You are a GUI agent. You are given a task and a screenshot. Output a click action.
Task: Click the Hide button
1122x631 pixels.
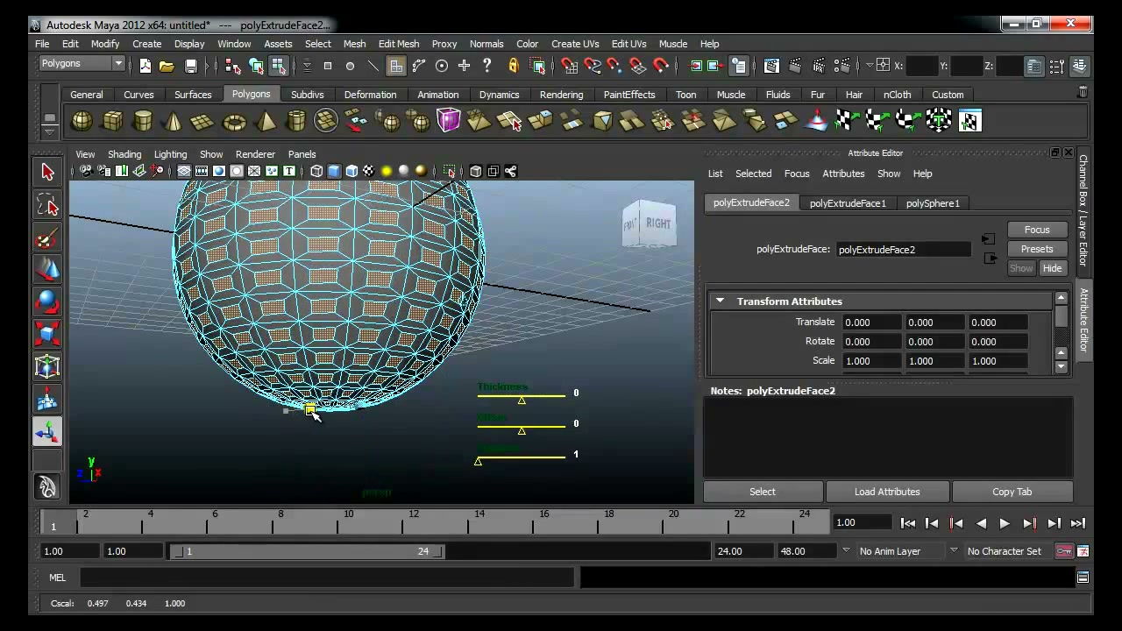pos(1052,268)
